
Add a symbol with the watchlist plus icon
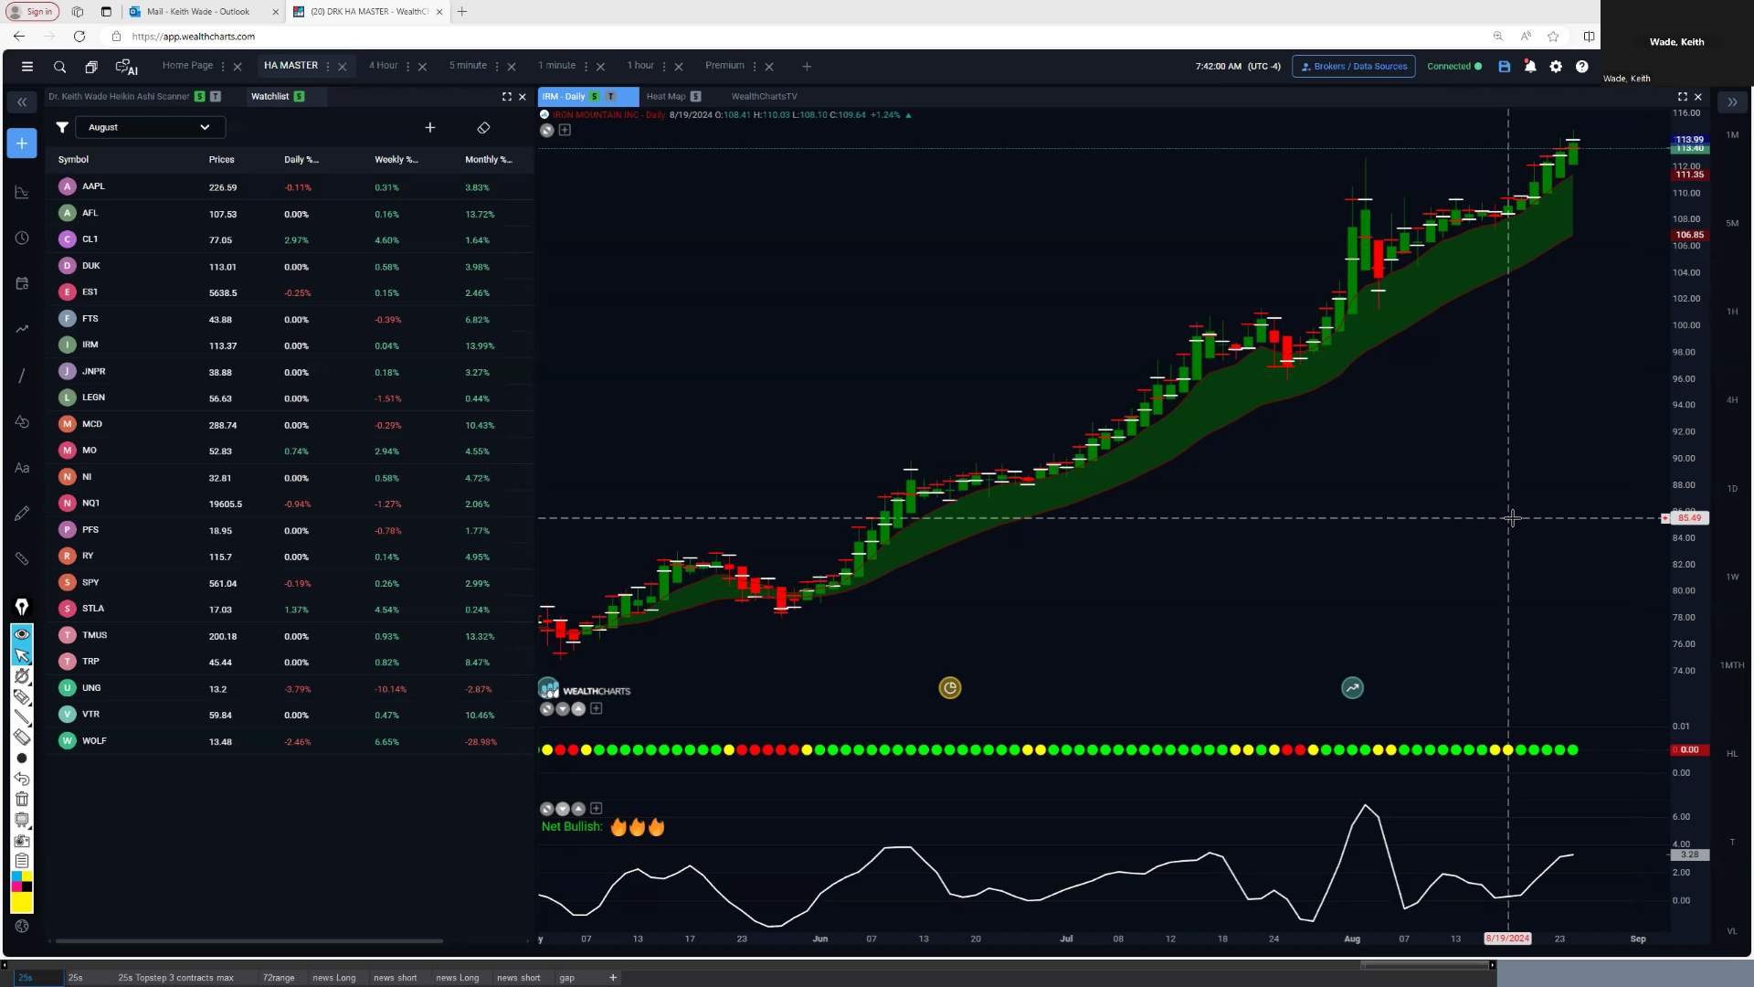[430, 128]
